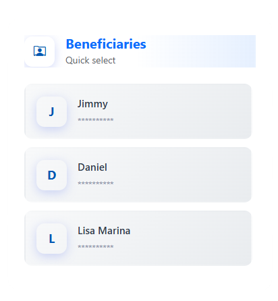Screen dimensions: 278x301
Task: Click the Beneficiaries contact card icon
Action: (x=40, y=51)
